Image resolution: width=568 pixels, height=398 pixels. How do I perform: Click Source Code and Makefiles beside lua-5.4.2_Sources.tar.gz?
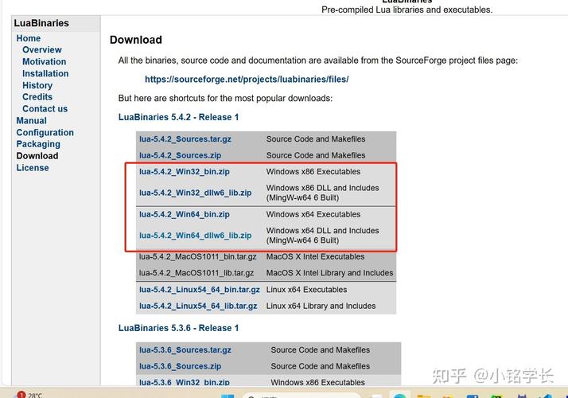316,139
